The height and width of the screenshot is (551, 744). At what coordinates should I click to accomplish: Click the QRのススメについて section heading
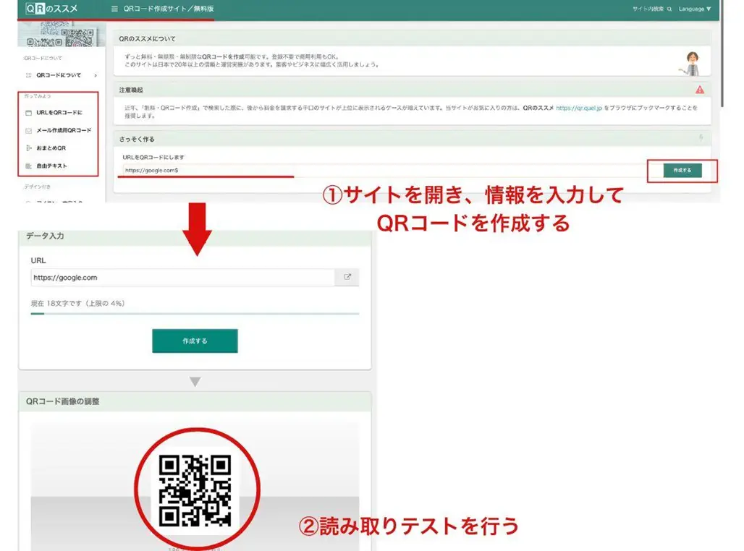pos(147,39)
